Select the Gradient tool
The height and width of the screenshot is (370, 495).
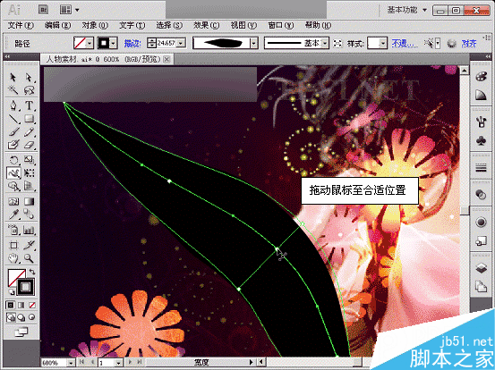(x=29, y=201)
